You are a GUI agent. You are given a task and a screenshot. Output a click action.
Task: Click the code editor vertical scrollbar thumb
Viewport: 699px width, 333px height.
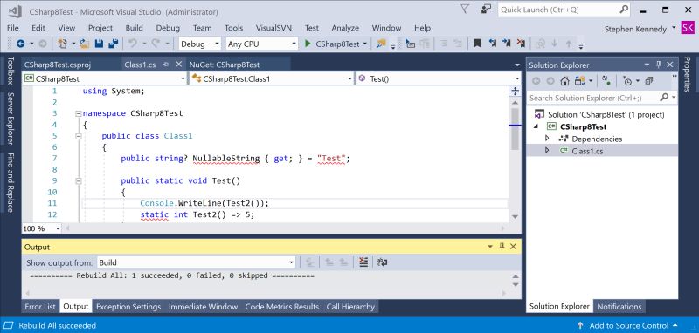(x=515, y=128)
